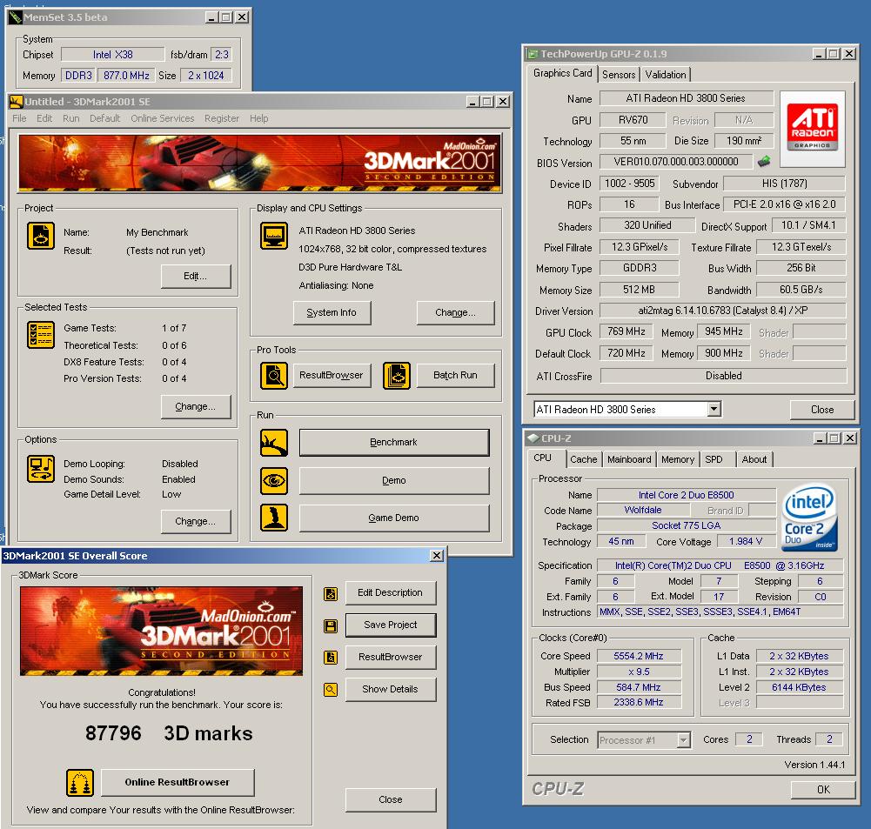Open the Run menu in 3DMark2001
Image resolution: width=871 pixels, height=829 pixels.
click(x=71, y=118)
